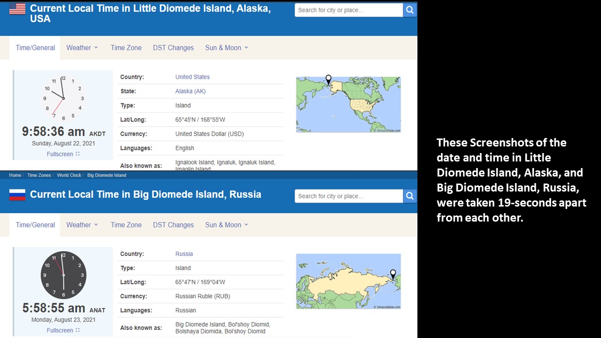The width and height of the screenshot is (601, 338).
Task: Click the map pin on Russia map
Action: [x=393, y=274]
